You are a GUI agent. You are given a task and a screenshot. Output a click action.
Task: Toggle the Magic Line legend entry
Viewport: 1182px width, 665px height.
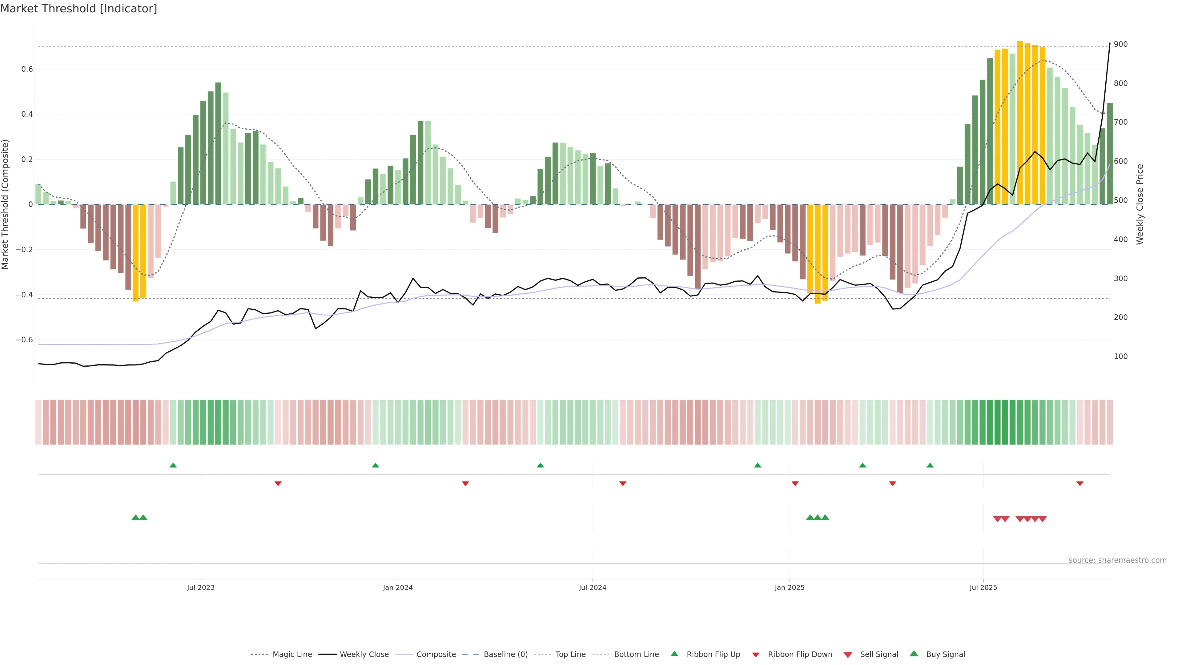point(292,655)
